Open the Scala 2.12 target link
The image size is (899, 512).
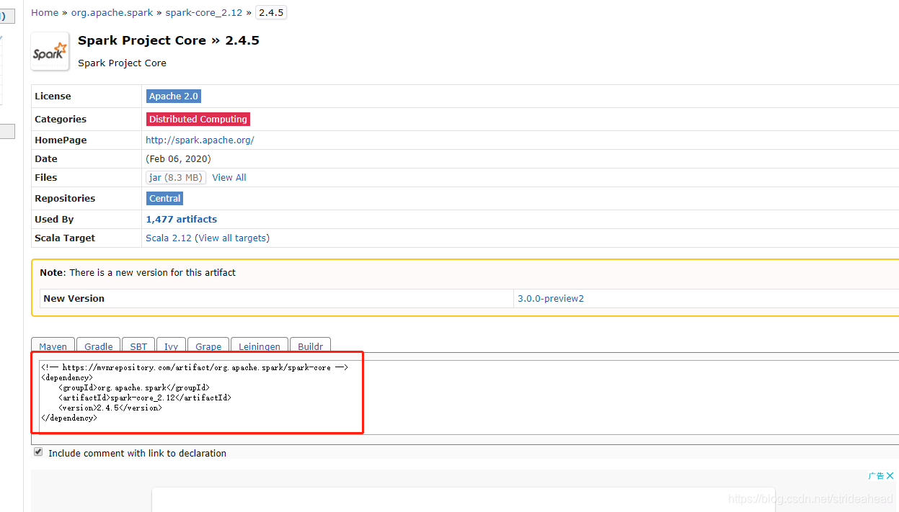[169, 238]
